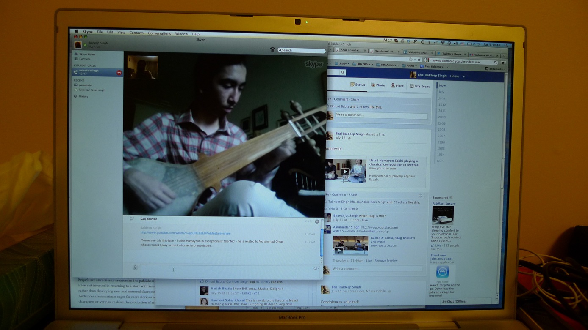Click the SMS phone icon beside the message field
Viewport: 588px width, 330px height.
(x=135, y=267)
